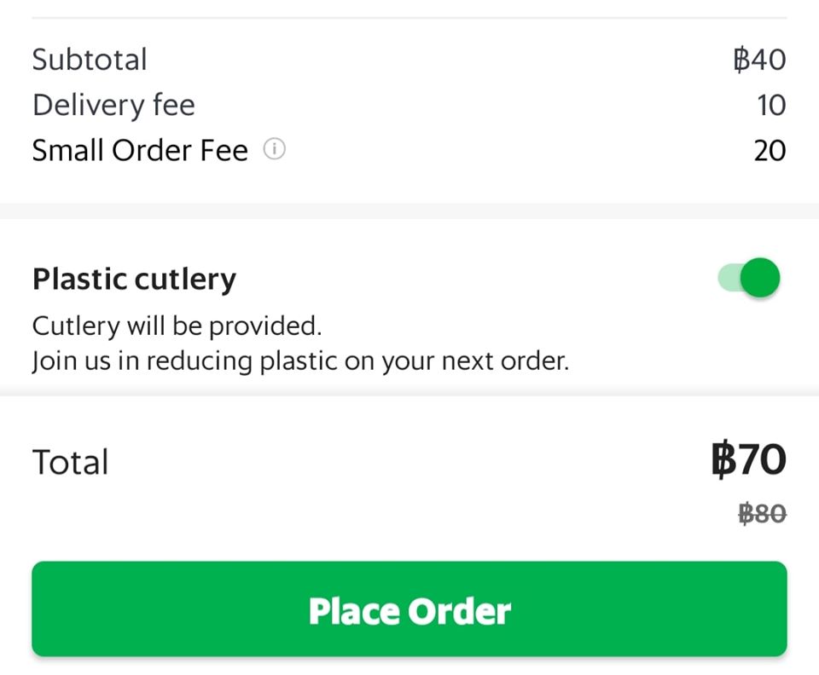Viewport: 819px width, 675px height.
Task: Tap the Small Order Fee info icon
Action: coord(274,149)
